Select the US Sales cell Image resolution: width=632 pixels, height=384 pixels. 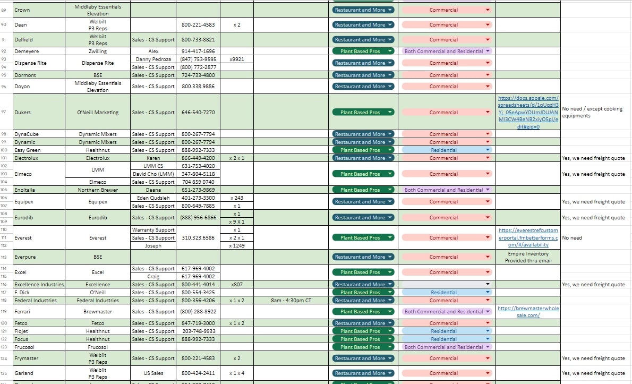coord(153,373)
